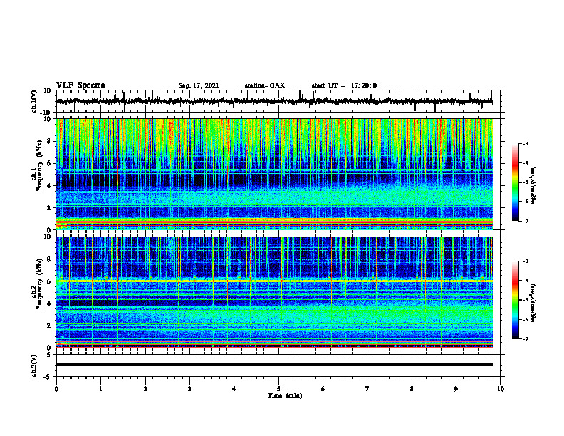Click the '-7' label on ch.2 color scale

(526, 338)
